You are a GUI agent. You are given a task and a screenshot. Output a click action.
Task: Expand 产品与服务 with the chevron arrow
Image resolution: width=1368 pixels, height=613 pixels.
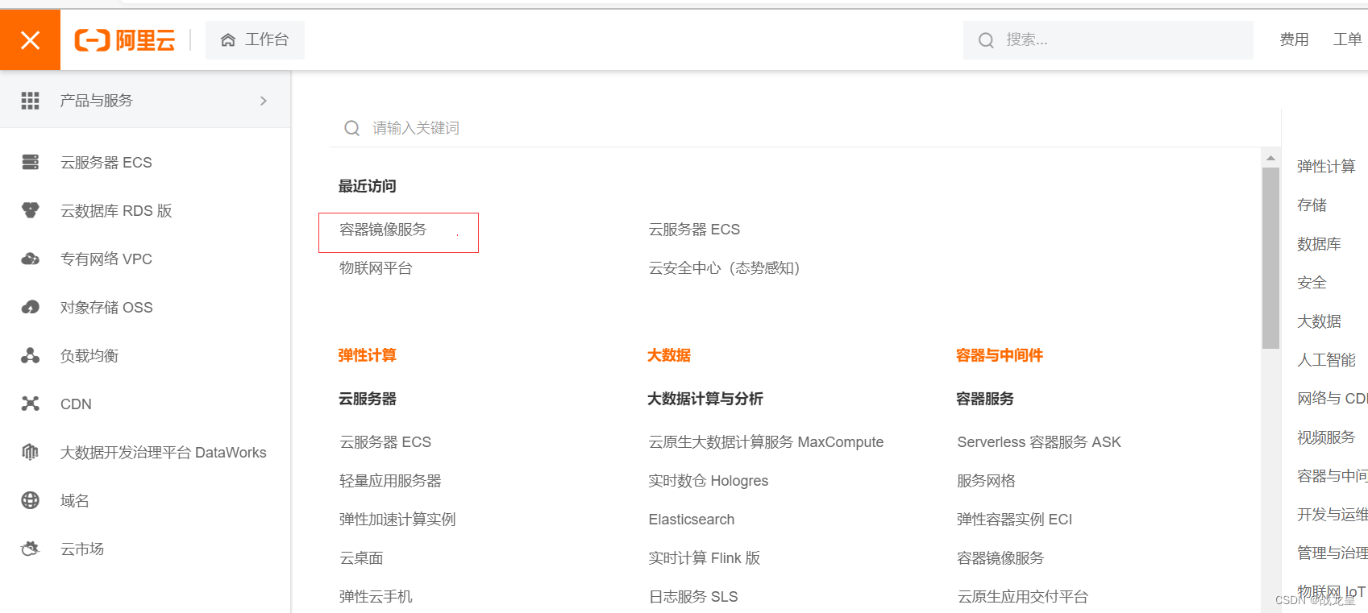(x=264, y=101)
